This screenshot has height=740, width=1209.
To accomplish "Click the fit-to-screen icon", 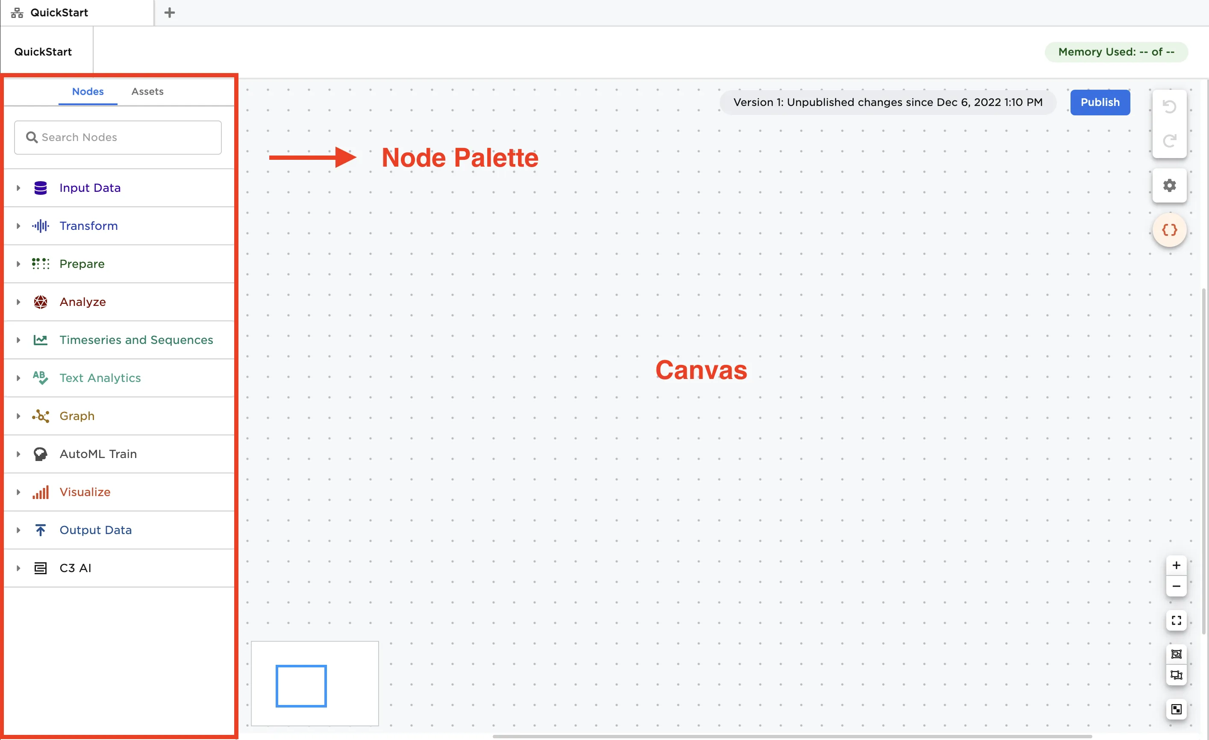I will (x=1176, y=620).
